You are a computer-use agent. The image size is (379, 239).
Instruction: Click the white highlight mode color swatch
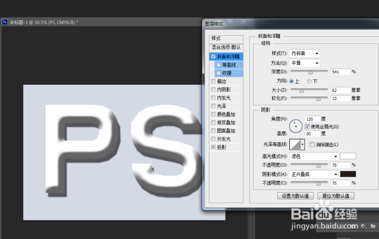click(x=348, y=156)
